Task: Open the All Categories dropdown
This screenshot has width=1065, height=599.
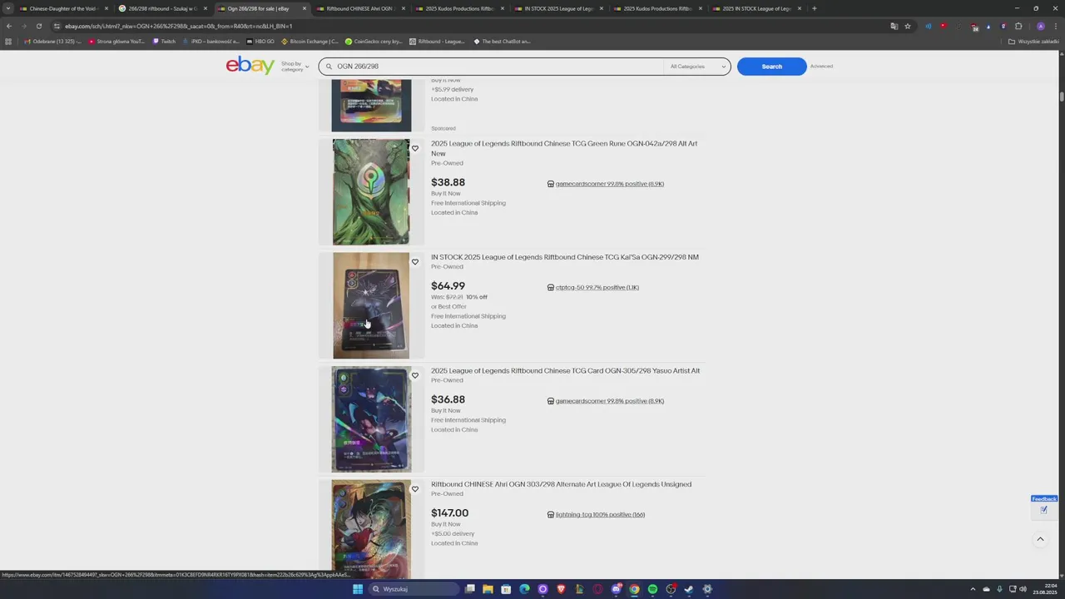Action: [x=698, y=67]
